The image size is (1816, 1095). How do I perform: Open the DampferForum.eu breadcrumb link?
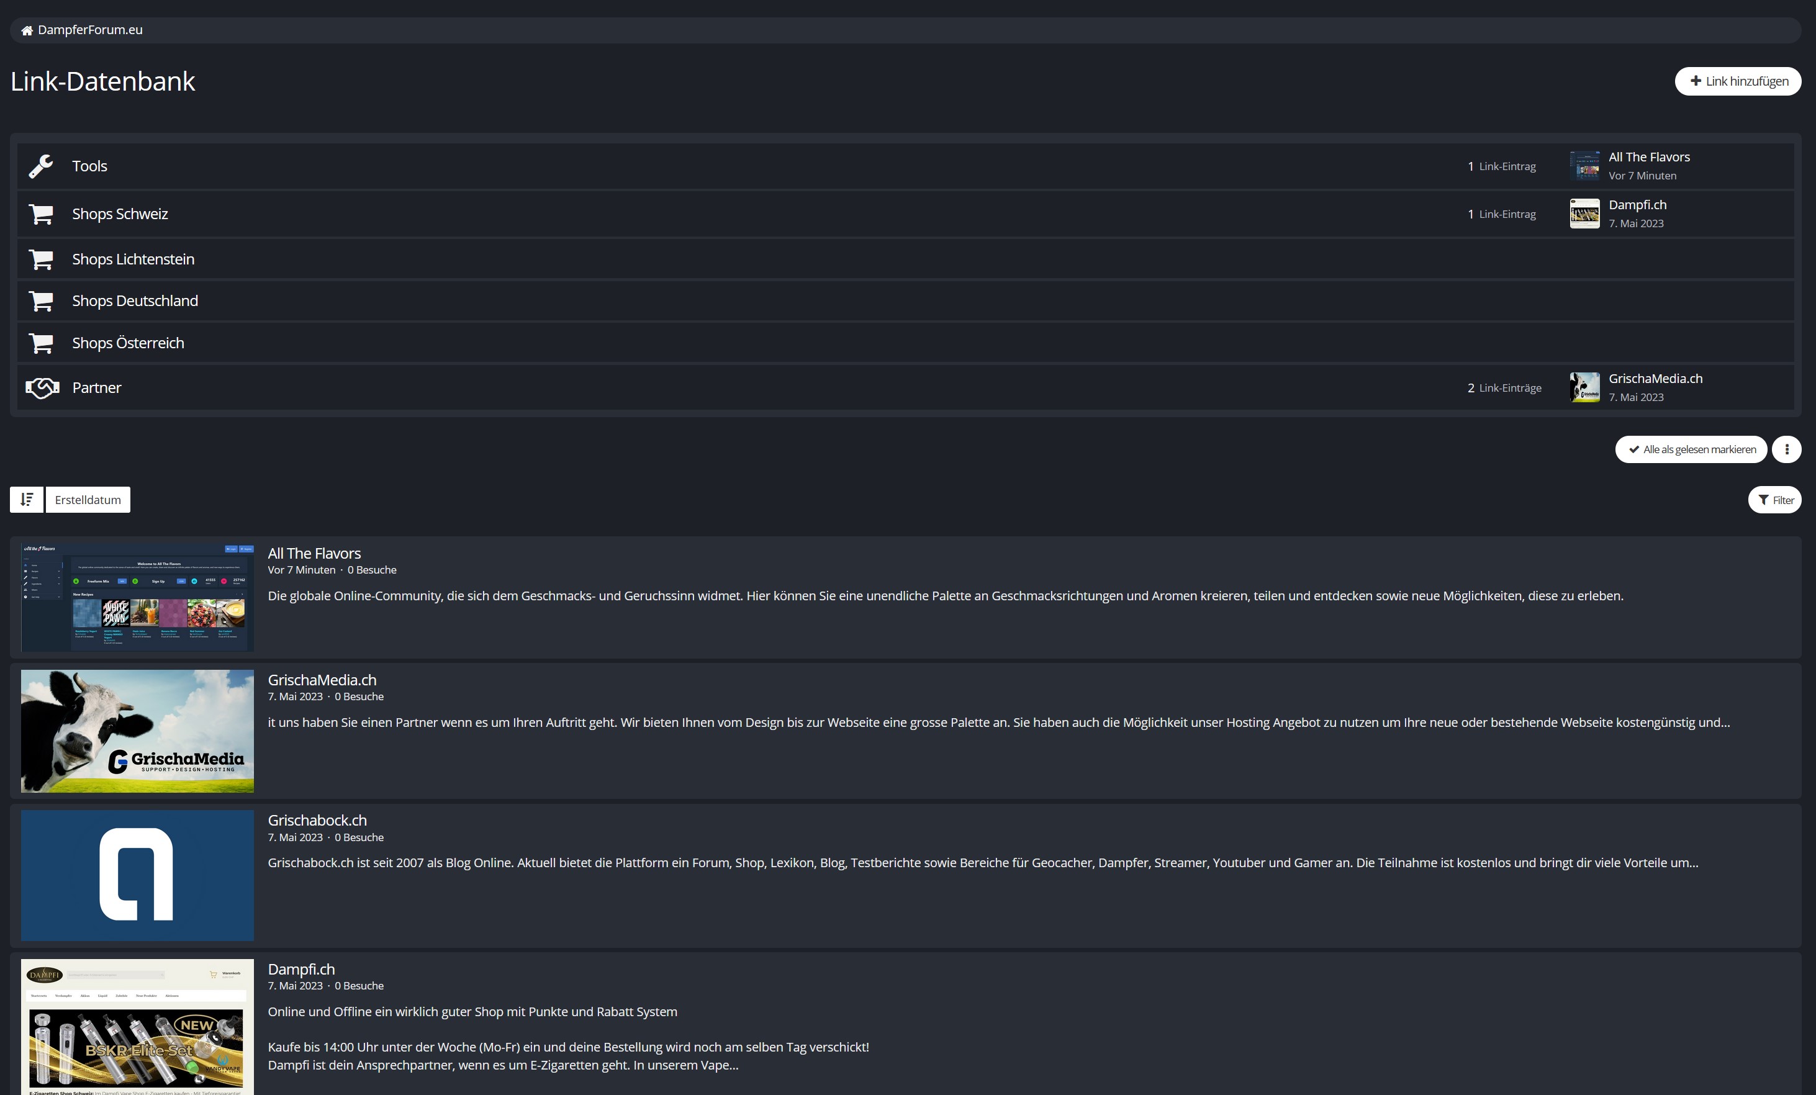[90, 30]
